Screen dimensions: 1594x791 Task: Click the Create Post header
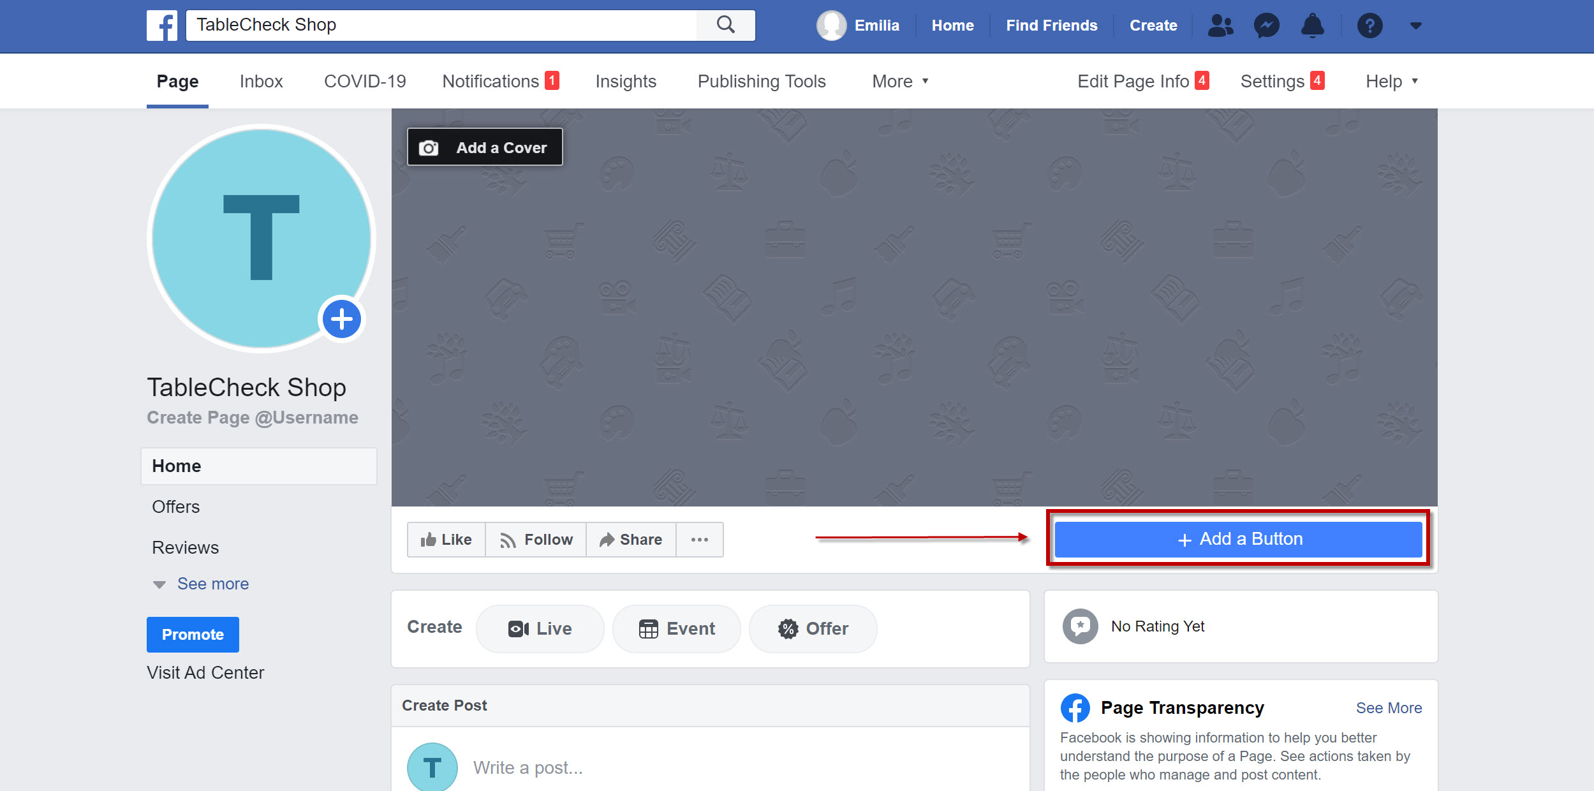point(445,706)
